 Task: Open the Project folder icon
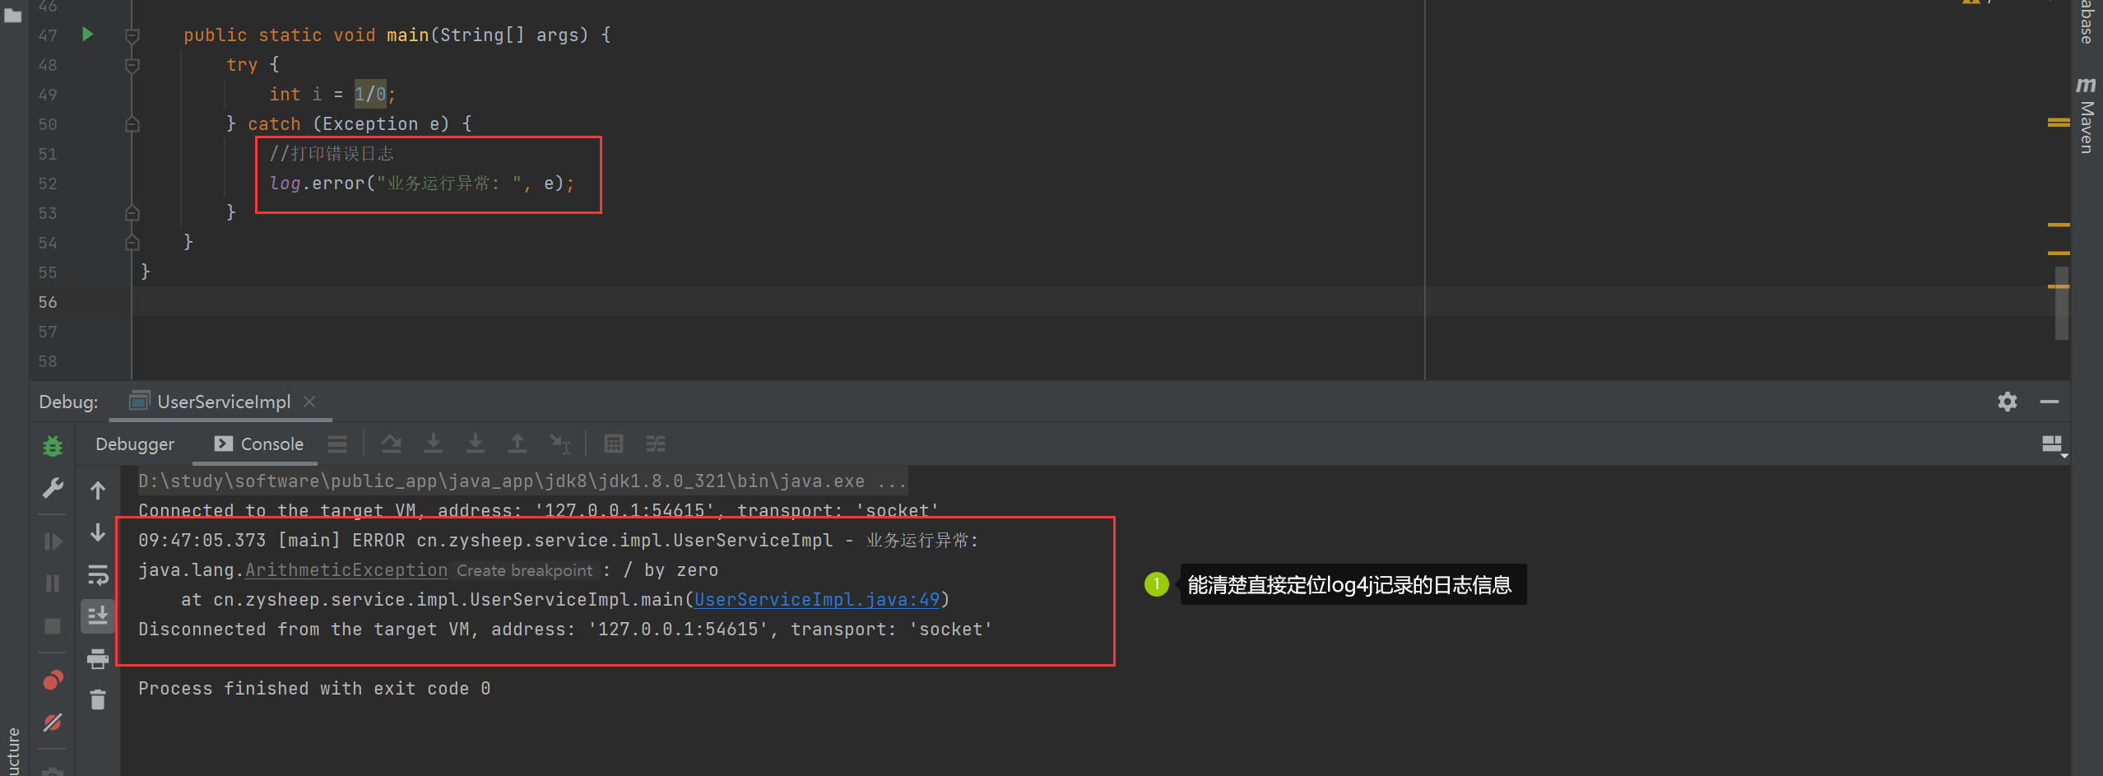click(x=13, y=15)
